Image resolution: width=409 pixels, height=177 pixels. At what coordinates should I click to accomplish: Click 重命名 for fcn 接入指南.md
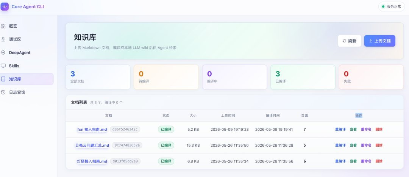(x=366, y=129)
